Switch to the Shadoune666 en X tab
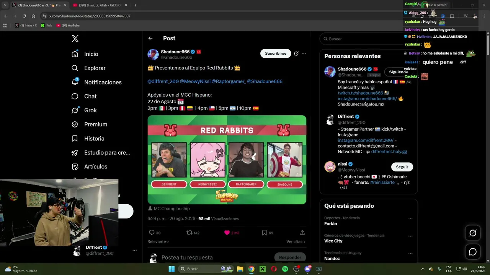Viewport: 490px width, 275px height. tap(39, 5)
